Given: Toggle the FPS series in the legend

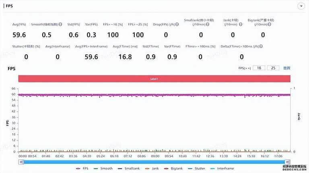Looking at the screenshot, I should [x=82, y=169].
